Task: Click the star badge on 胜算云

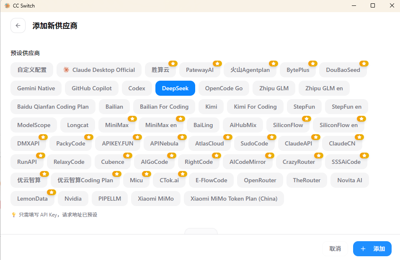Action: pyautogui.click(x=173, y=64)
